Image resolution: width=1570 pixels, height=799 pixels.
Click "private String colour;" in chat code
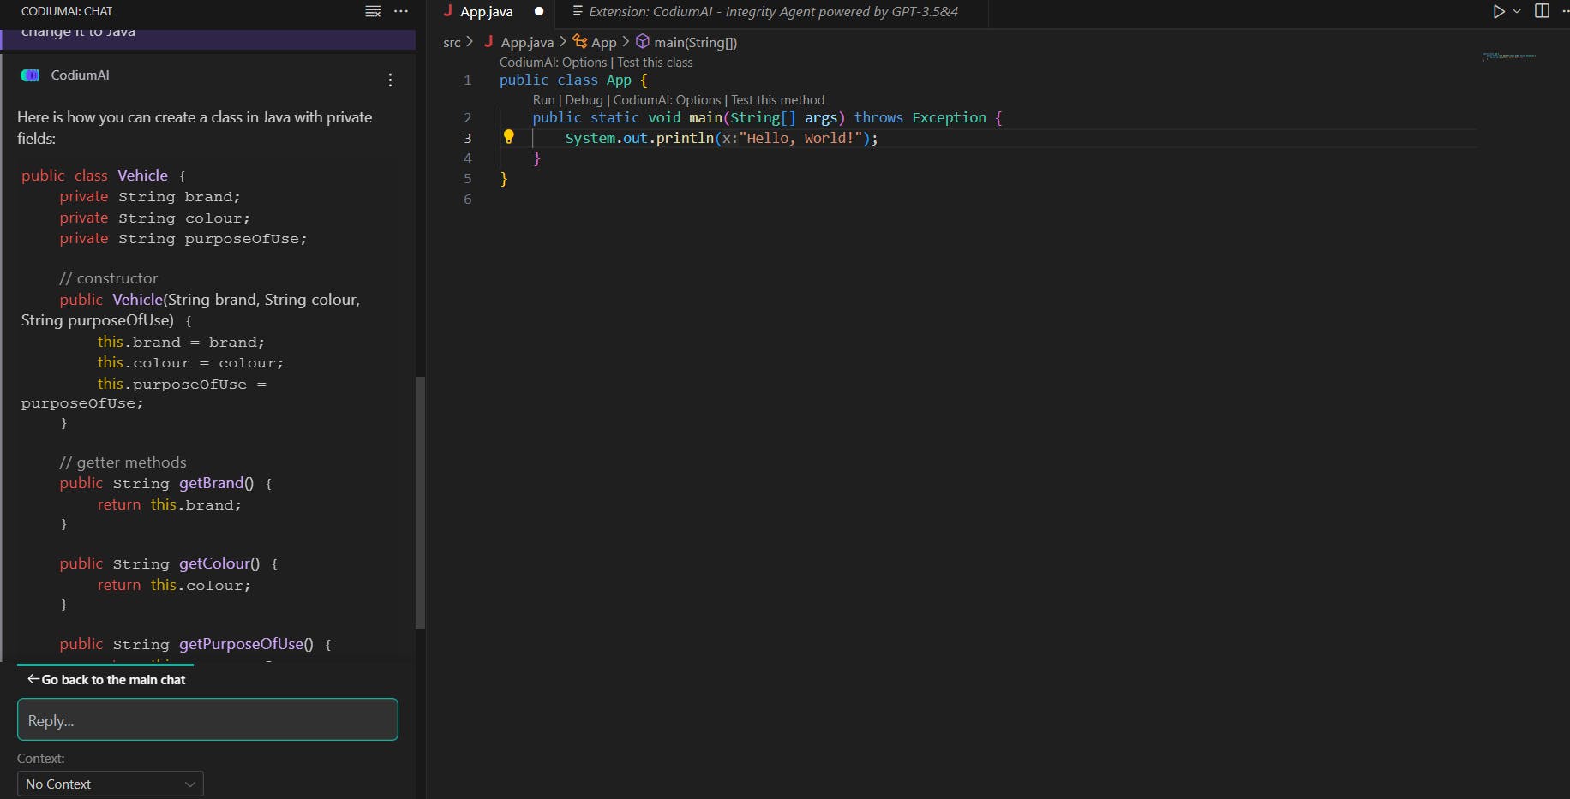[x=155, y=218]
